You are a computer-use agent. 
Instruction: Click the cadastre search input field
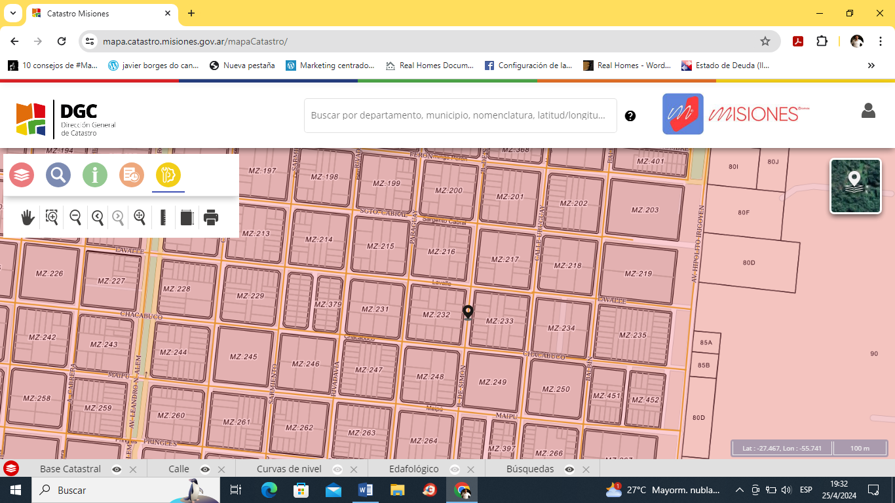click(x=459, y=115)
